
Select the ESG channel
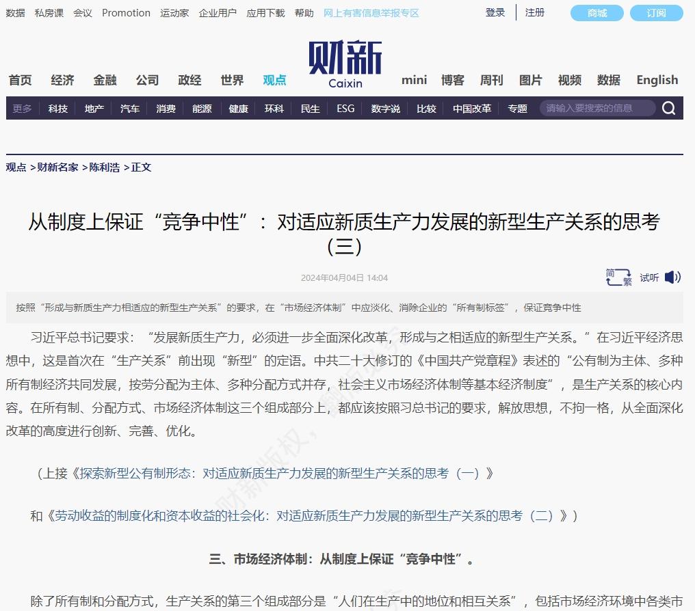(345, 108)
